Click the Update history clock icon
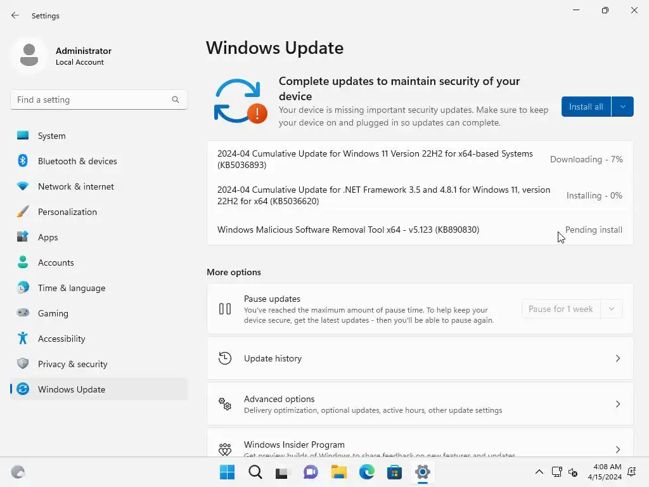 coord(225,358)
